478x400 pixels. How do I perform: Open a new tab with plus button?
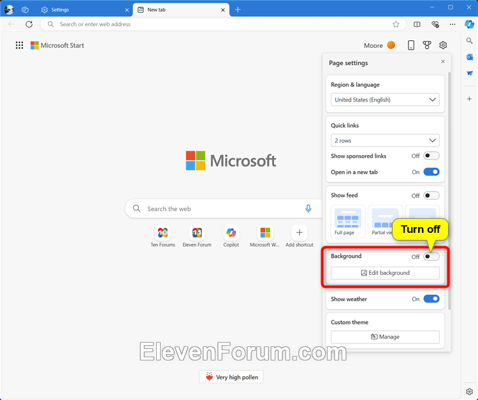(238, 10)
